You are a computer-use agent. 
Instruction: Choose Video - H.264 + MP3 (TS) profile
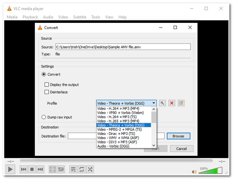(124, 117)
